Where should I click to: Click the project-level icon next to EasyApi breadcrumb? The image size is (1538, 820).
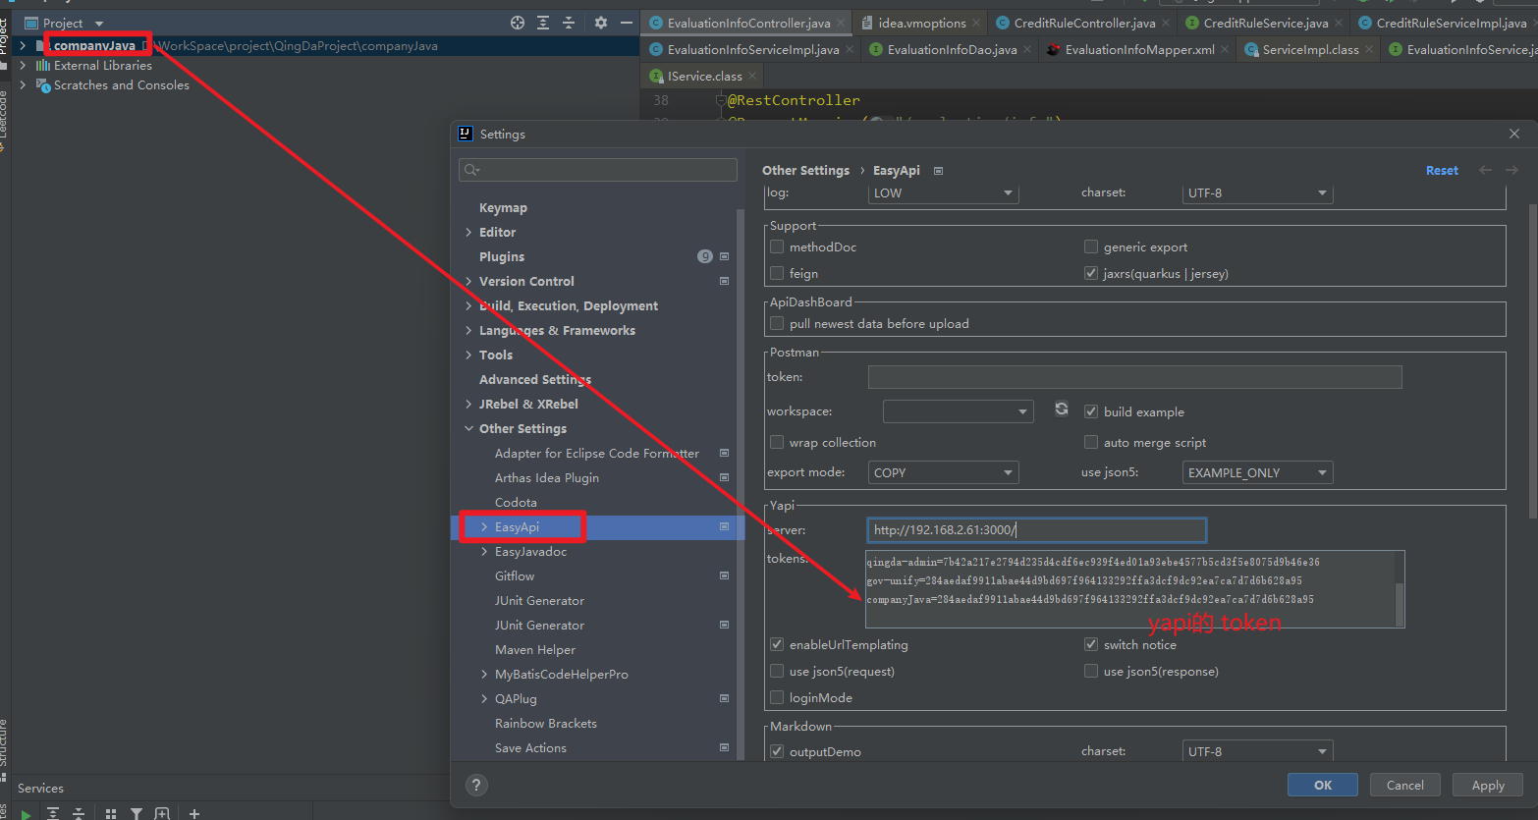[x=938, y=171]
